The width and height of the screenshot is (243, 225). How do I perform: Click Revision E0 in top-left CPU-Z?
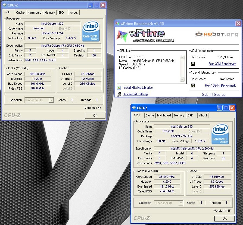(94, 55)
